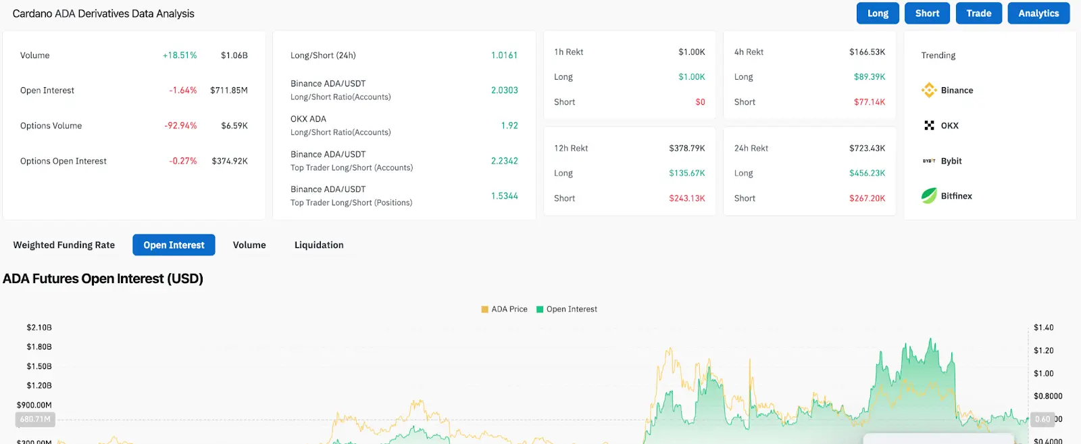Select the Open Interest tab
This screenshot has width=1081, height=444.
click(174, 245)
